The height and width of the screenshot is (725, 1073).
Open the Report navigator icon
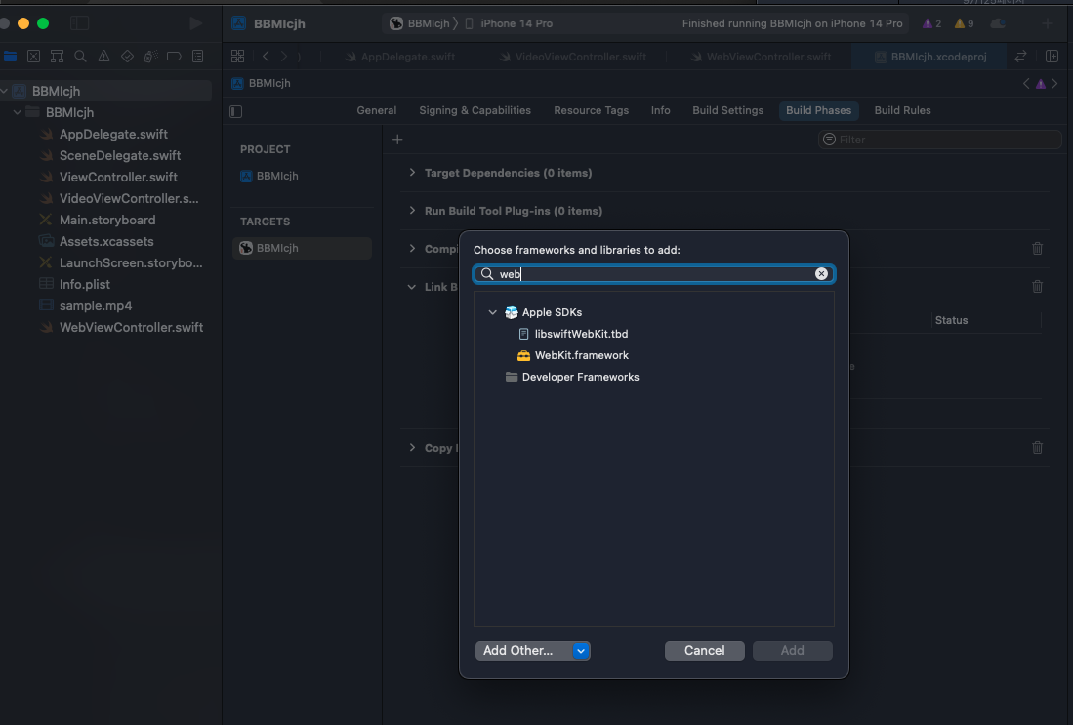tap(198, 56)
